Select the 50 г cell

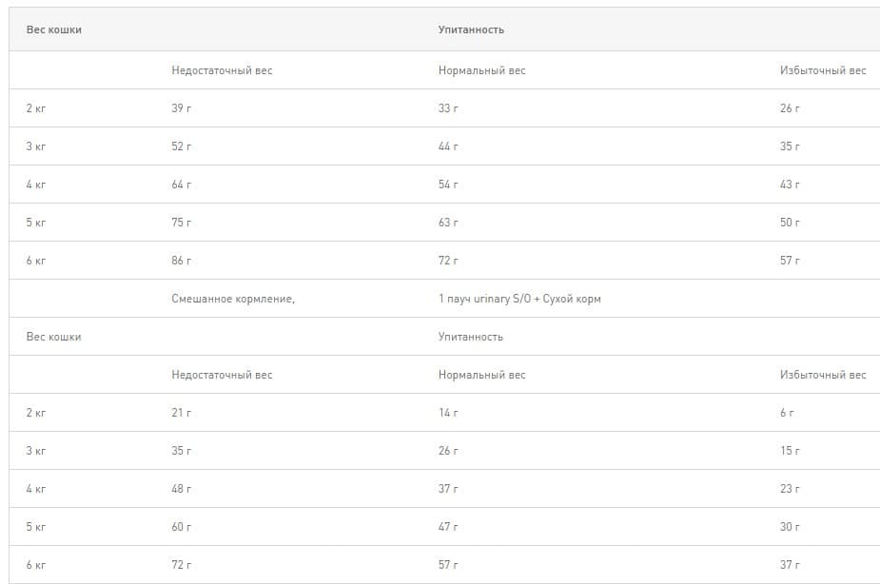point(790,223)
